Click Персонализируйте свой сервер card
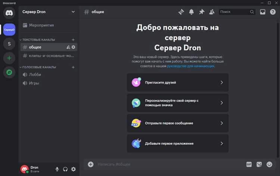 (x=178, y=103)
